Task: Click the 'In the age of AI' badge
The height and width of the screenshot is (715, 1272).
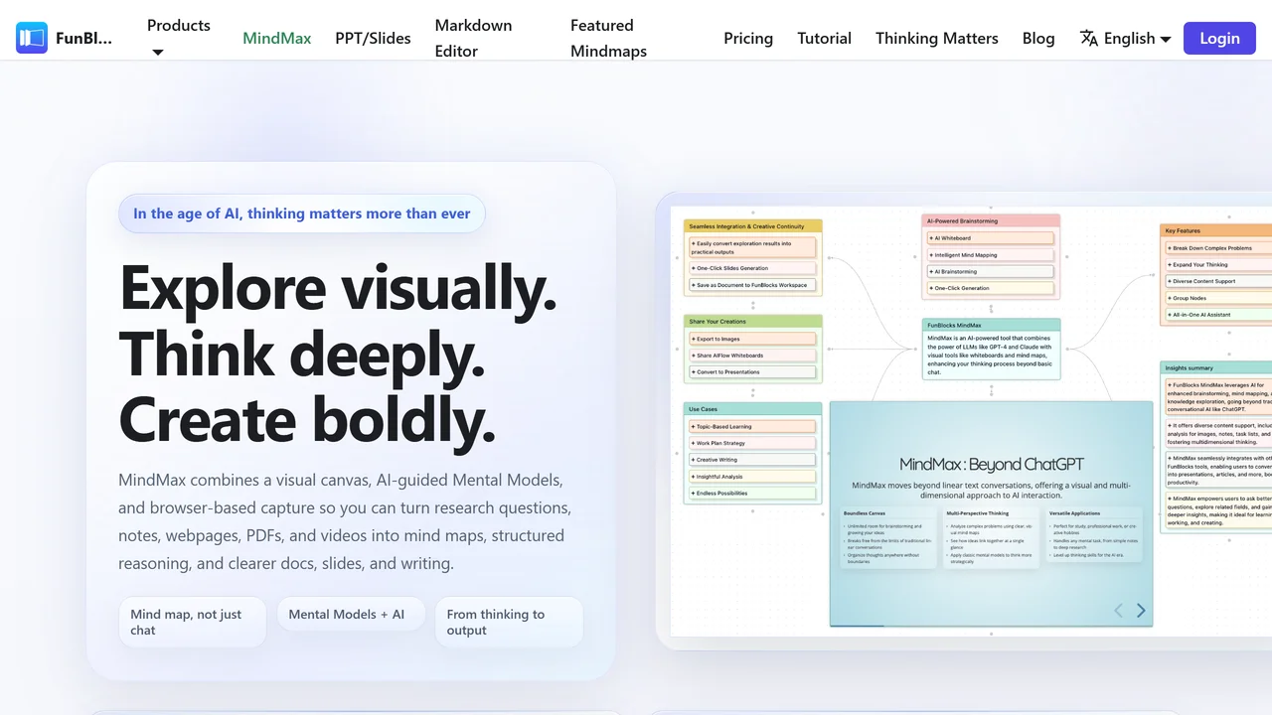Action: [x=302, y=214]
